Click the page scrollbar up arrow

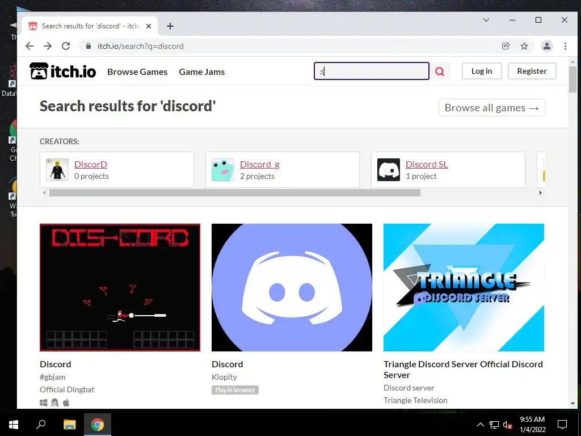point(573,61)
